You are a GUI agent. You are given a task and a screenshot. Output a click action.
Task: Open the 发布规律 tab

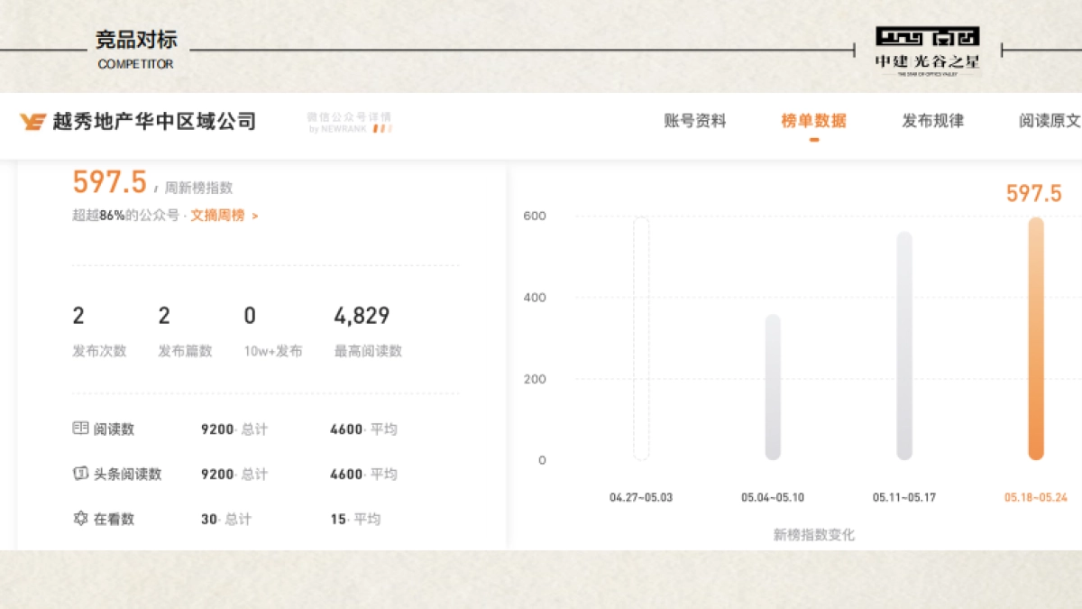932,121
